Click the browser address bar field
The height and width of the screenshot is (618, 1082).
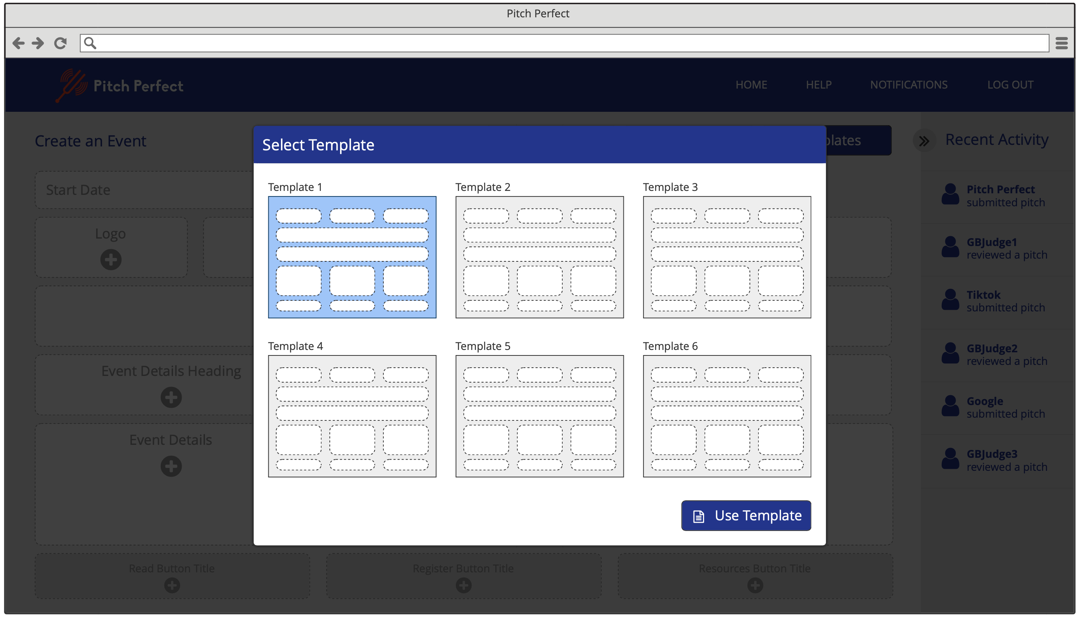pyautogui.click(x=552, y=43)
